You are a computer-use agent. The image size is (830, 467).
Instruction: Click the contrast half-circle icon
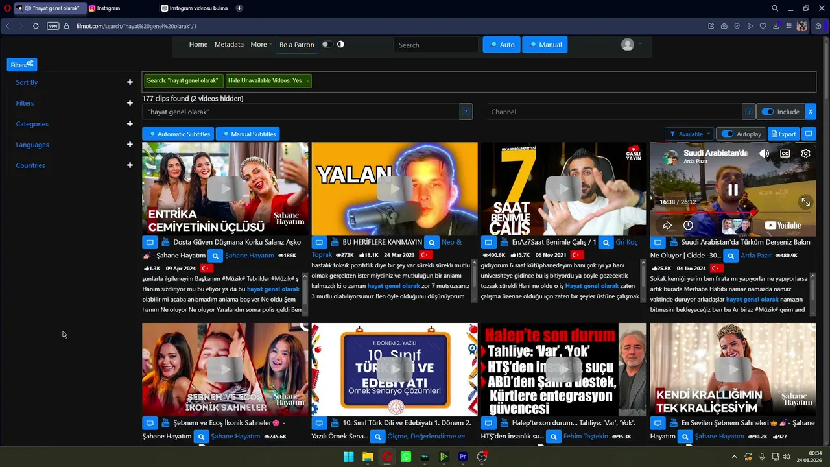pos(340,44)
